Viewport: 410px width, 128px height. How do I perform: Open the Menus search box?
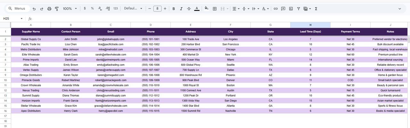click(x=17, y=9)
